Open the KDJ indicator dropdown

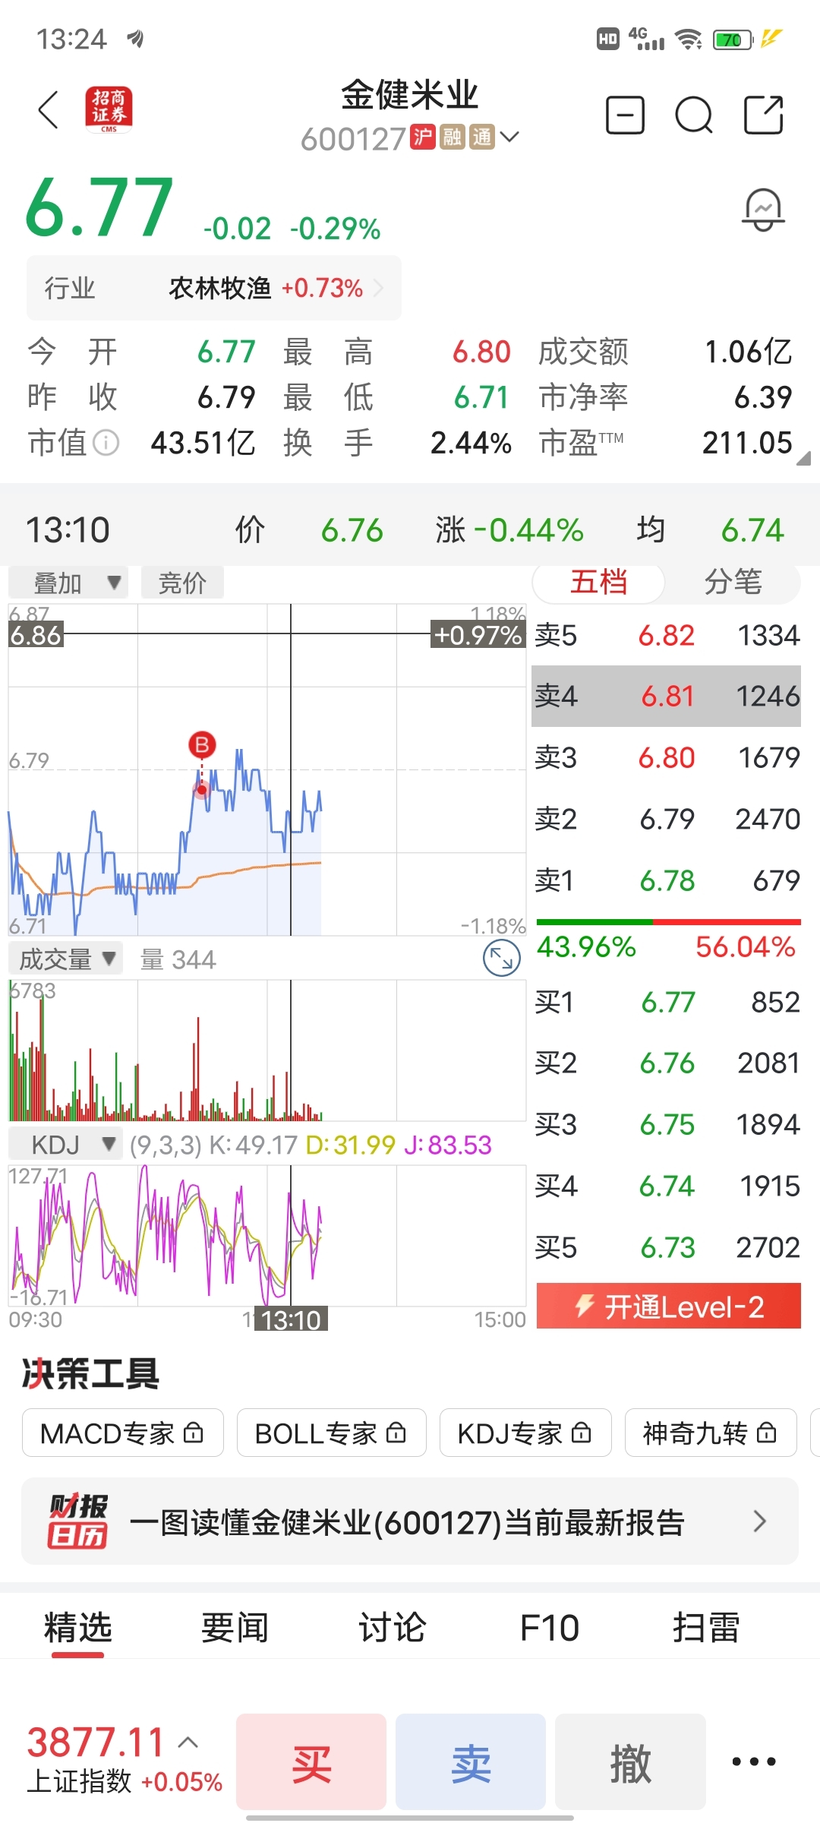[x=66, y=1143]
